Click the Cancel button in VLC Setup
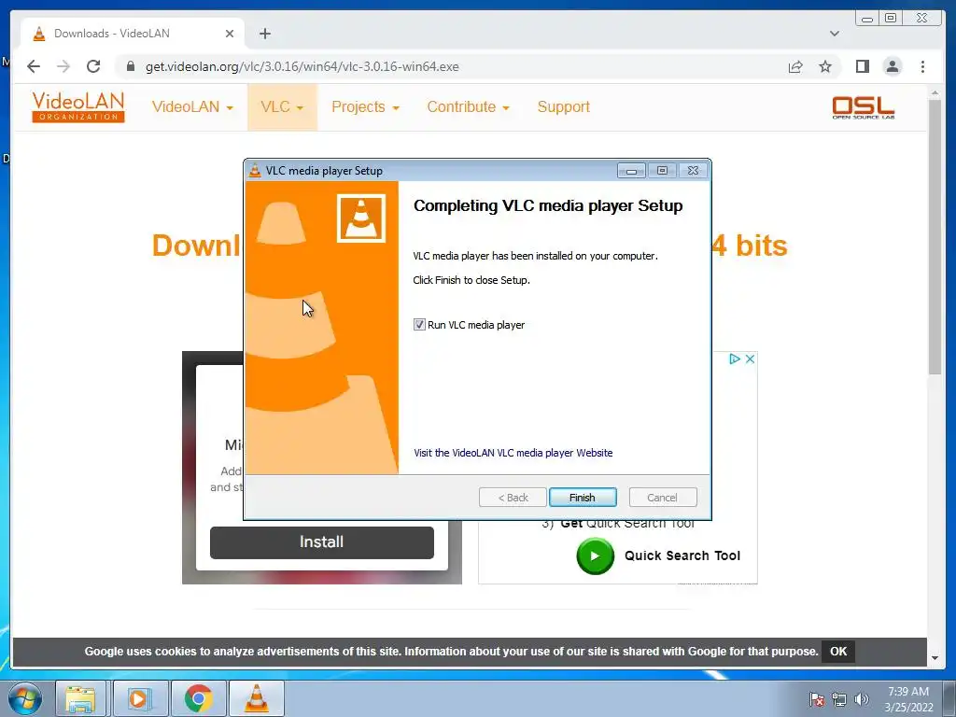Viewport: 956px width, 717px height. [x=662, y=498]
